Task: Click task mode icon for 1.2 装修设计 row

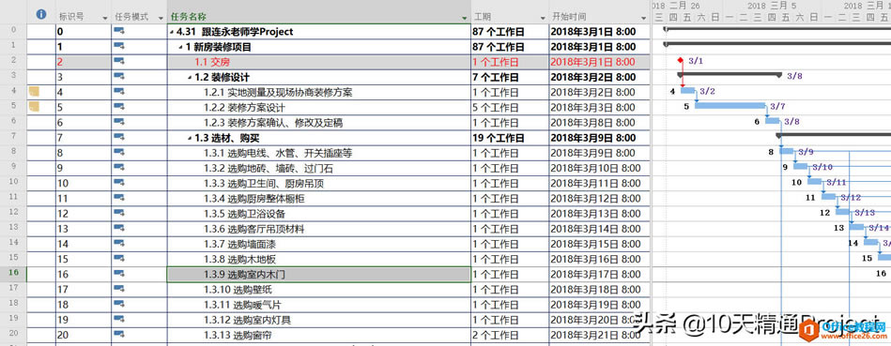Action: [x=120, y=77]
